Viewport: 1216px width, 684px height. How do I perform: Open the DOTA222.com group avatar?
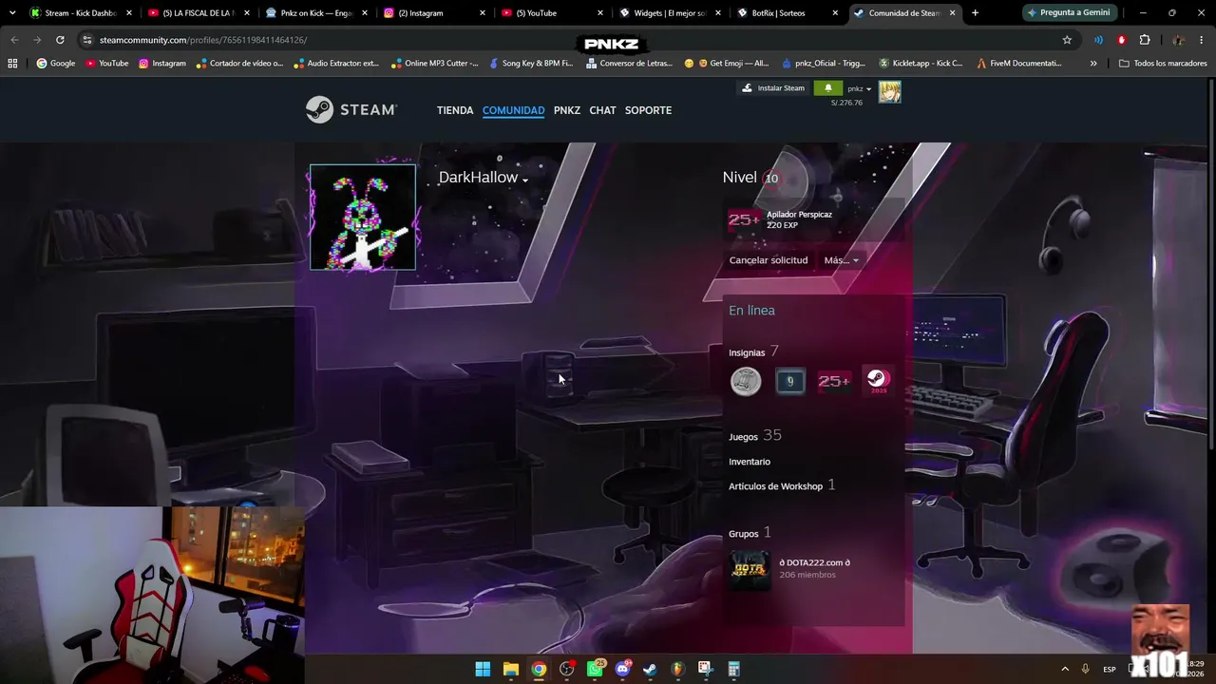(750, 568)
